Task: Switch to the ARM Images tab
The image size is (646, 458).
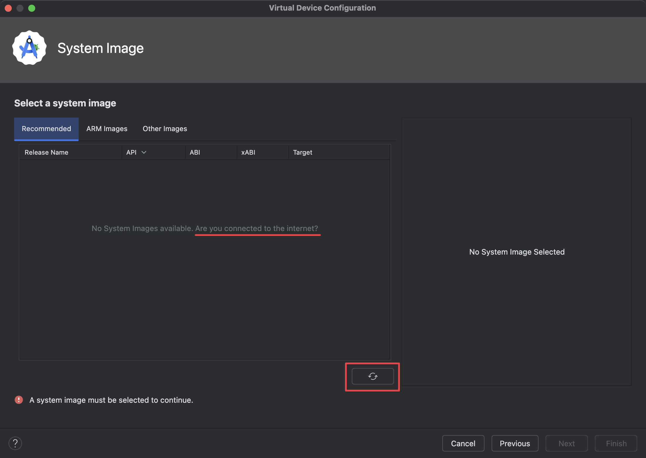Action: coord(107,129)
